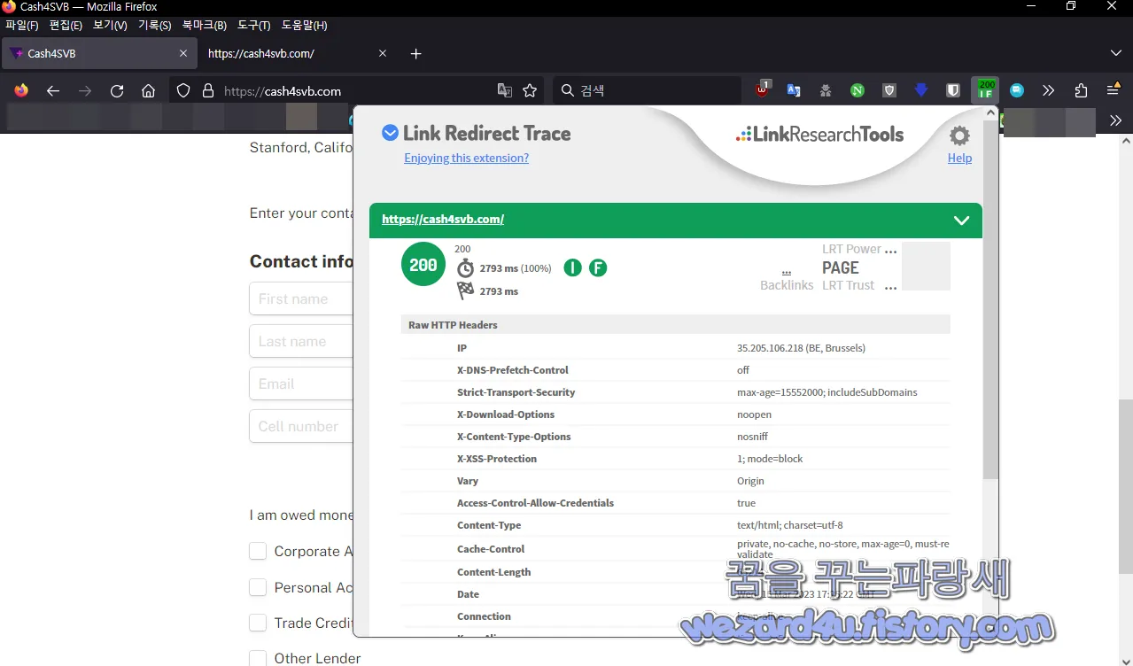
Task: Open the 보기(V) menu
Action: click(x=110, y=25)
